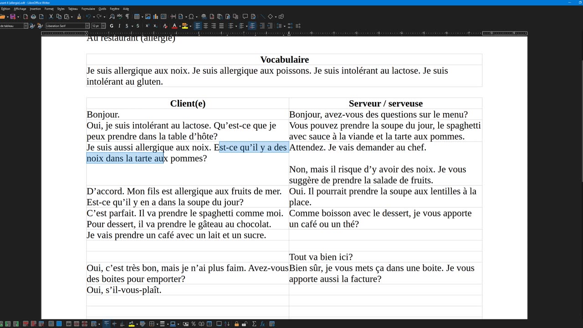Click the Sum sigma icon in table toolbar
Image resolution: width=583 pixels, height=328 pixels.
click(x=254, y=324)
